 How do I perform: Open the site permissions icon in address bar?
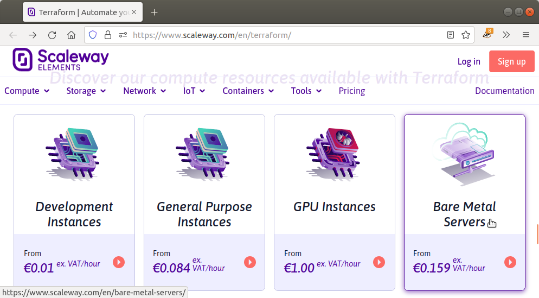[123, 35]
